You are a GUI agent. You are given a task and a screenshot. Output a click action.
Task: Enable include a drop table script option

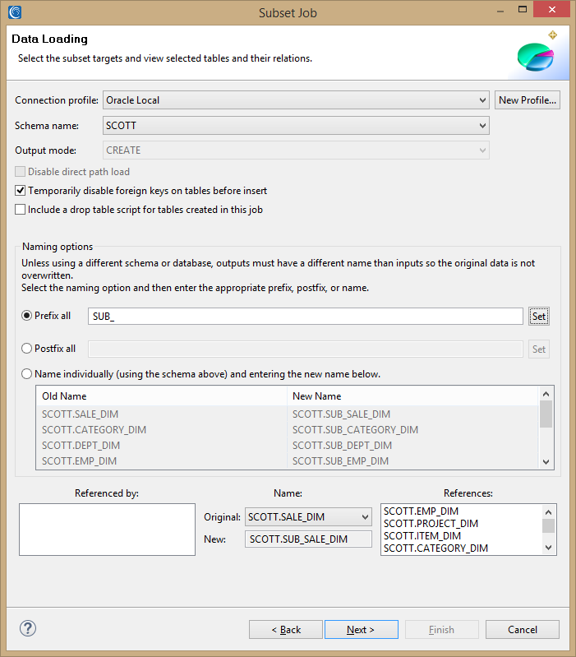click(x=21, y=210)
